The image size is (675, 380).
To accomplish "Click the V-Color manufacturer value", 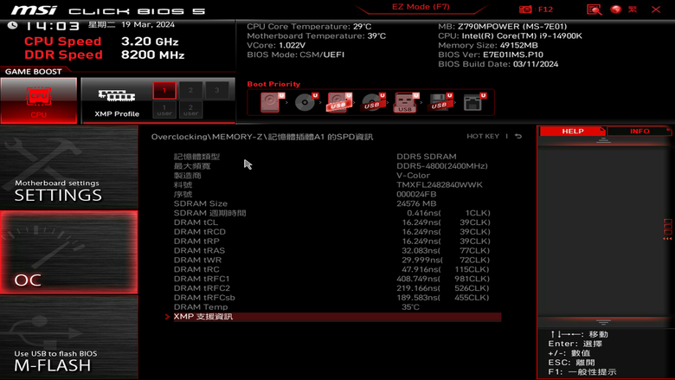I will [x=413, y=176].
